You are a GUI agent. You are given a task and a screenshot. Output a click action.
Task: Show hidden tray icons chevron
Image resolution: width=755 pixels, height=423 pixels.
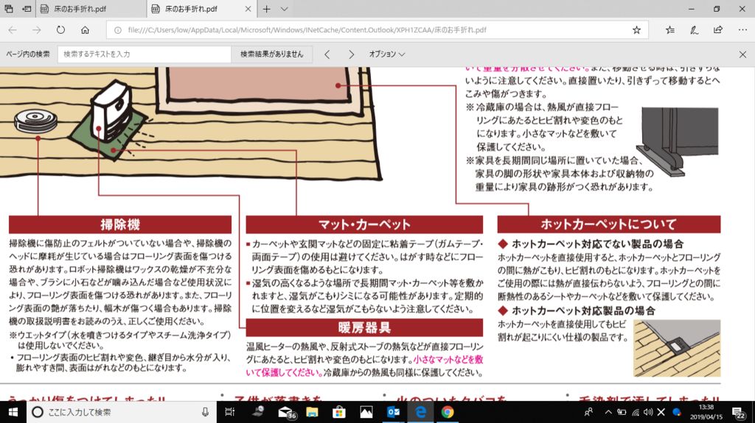[x=608, y=412]
